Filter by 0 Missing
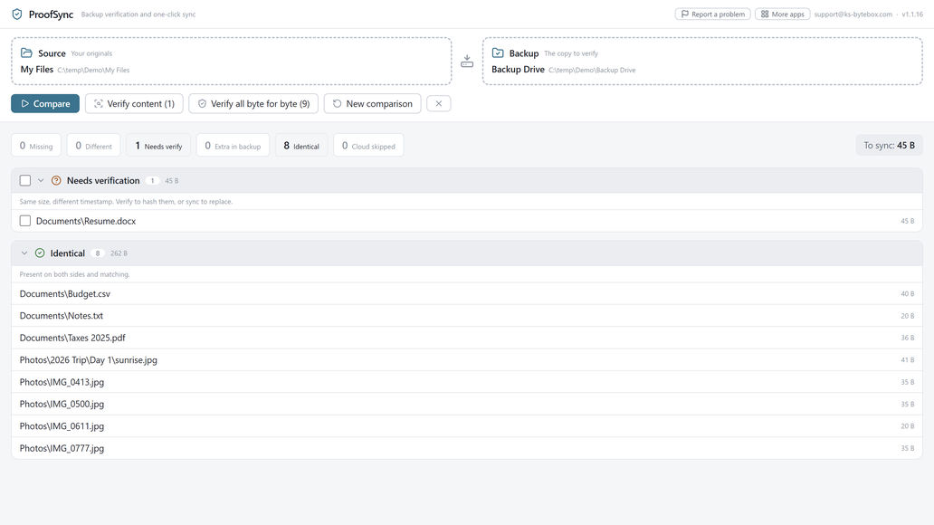 tap(36, 146)
